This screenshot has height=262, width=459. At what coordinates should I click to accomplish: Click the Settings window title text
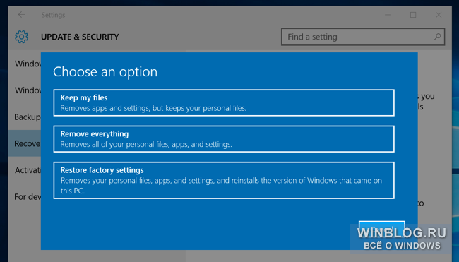click(x=53, y=15)
